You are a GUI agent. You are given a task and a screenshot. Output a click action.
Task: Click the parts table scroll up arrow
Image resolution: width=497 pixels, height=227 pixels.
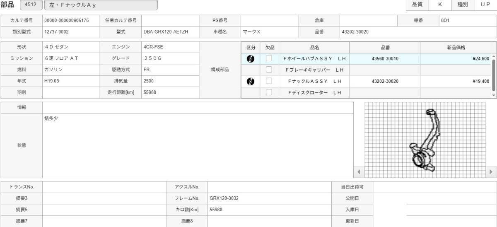tap(494, 56)
